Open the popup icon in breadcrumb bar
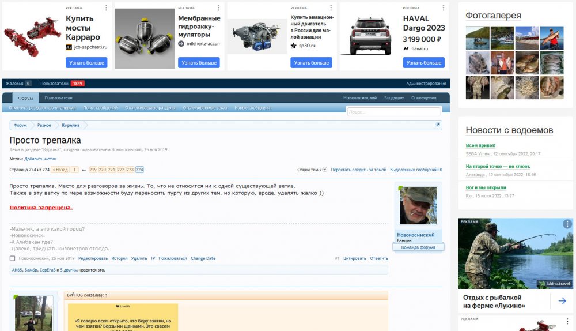This screenshot has width=576, height=331. (437, 125)
